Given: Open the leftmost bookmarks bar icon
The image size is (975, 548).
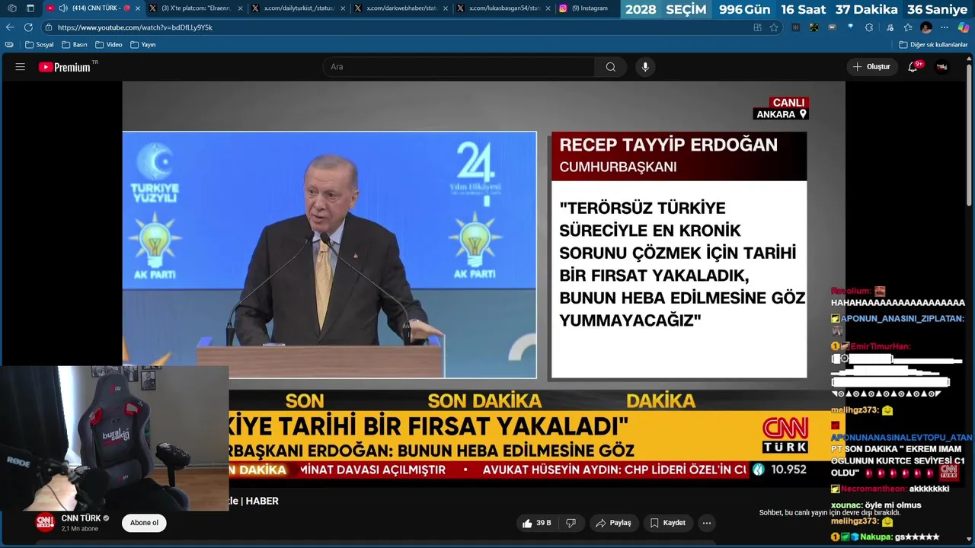Looking at the screenshot, I should click(x=9, y=45).
